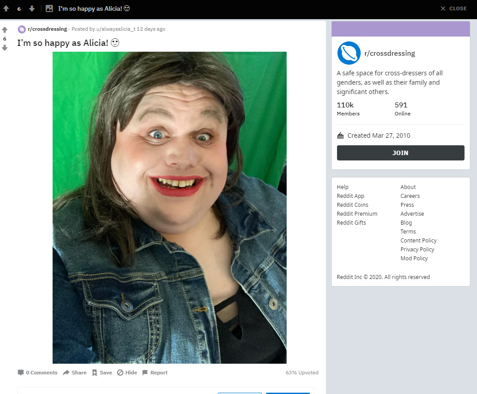Open the Mod Policy link
Viewport: 477px width, 394px height.
[414, 258]
